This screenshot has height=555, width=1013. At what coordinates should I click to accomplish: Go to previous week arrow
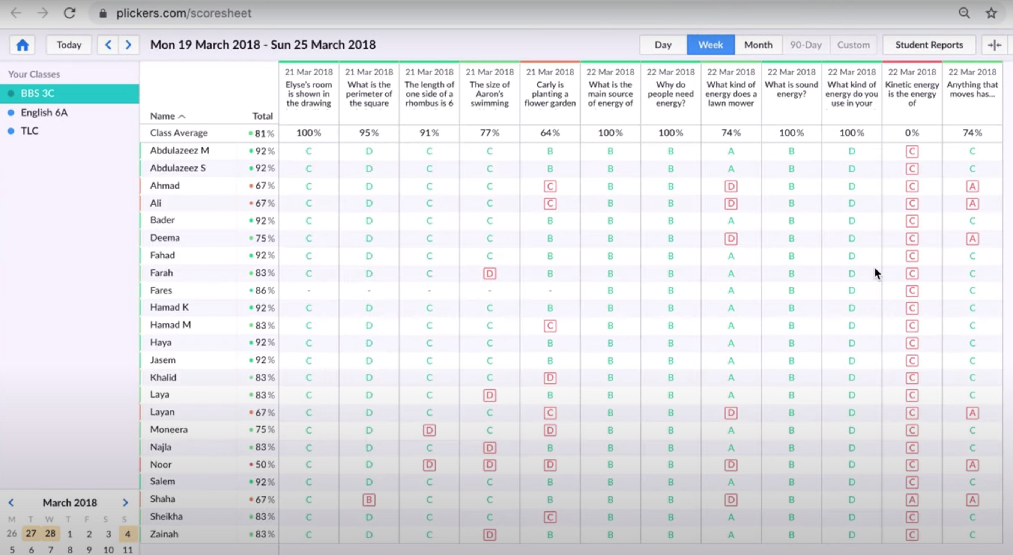(108, 45)
